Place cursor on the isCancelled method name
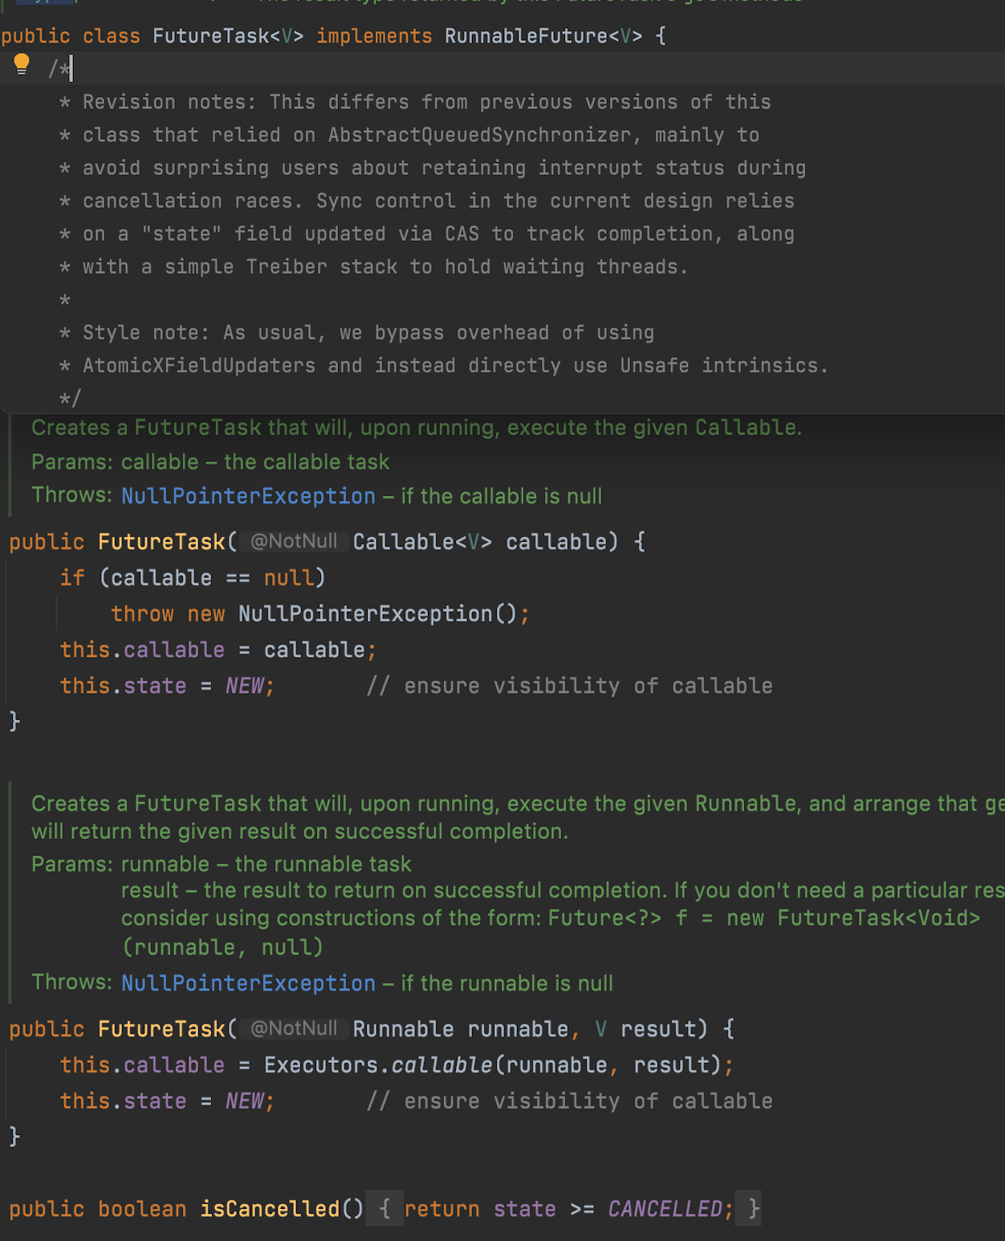 pos(270,1209)
